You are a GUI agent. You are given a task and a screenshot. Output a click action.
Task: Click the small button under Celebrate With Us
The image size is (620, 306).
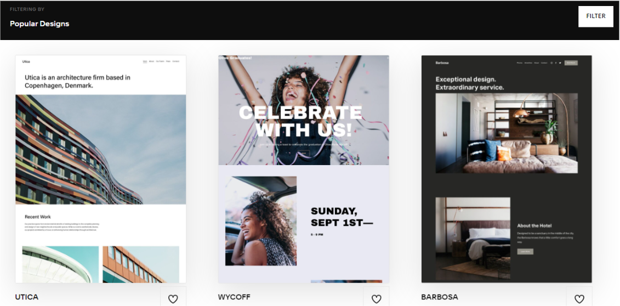(303, 154)
